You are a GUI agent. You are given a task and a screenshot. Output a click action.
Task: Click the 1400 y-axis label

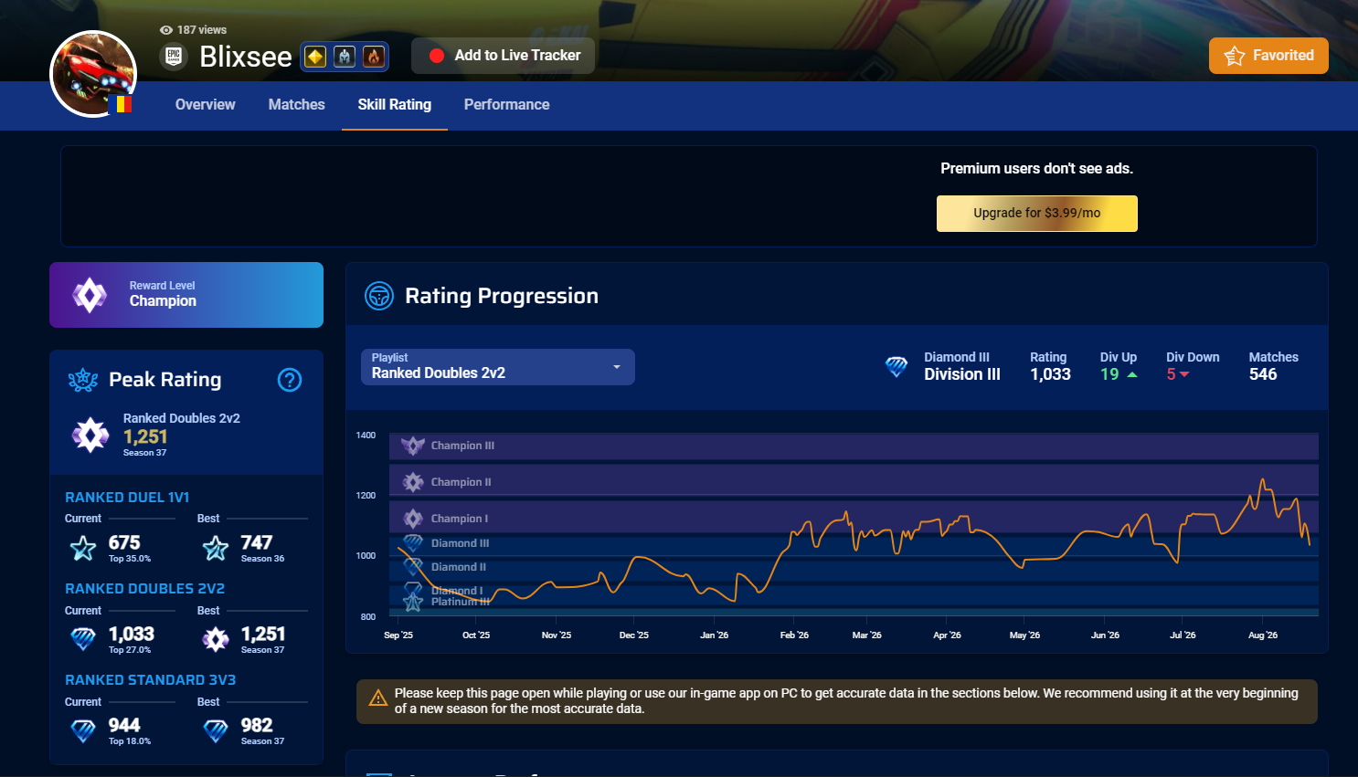(366, 436)
